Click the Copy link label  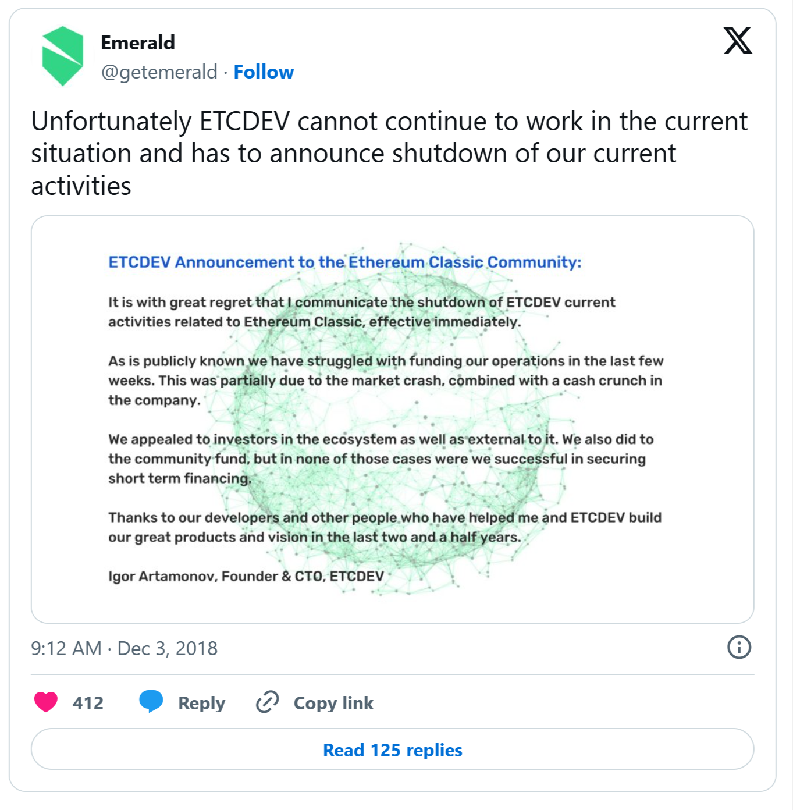pos(333,703)
